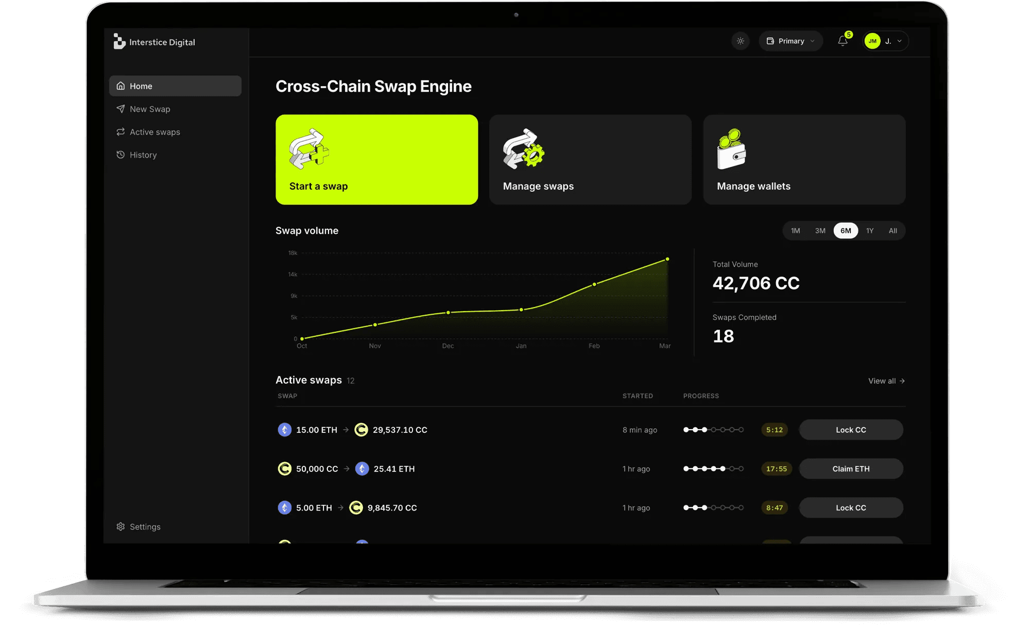Click the 8:47 timer badge
This screenshot has height=627, width=1030.
775,507
